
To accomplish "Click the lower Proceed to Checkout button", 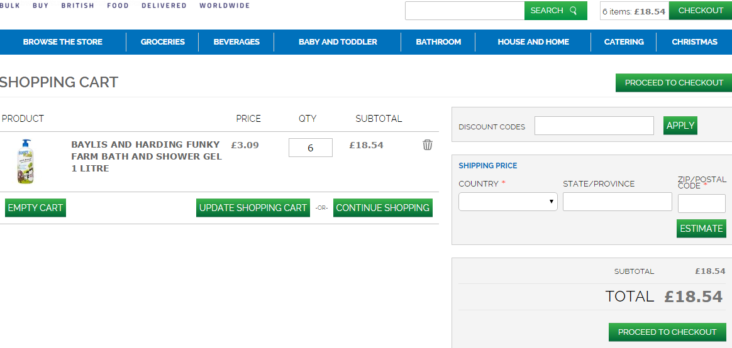I will pyautogui.click(x=667, y=332).
